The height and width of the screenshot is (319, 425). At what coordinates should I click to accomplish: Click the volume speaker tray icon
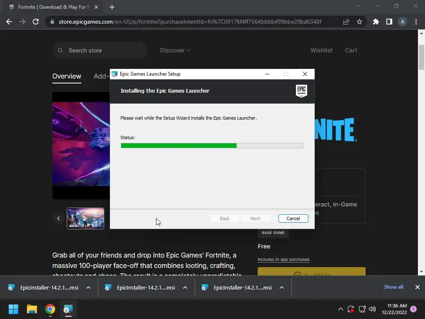pyautogui.click(x=372, y=309)
